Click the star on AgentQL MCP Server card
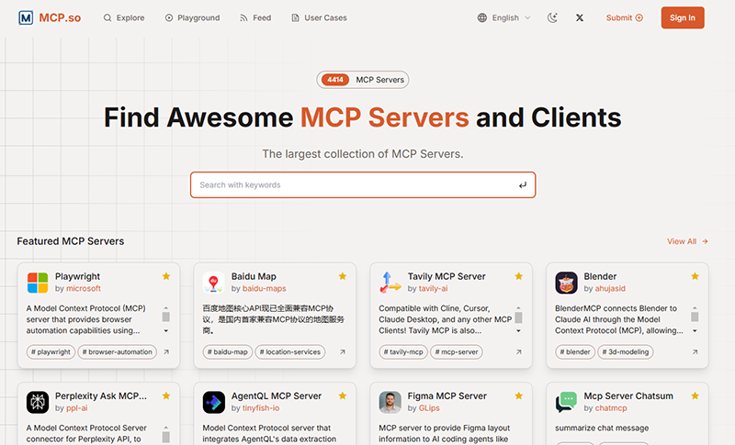The image size is (735, 445). tap(343, 395)
